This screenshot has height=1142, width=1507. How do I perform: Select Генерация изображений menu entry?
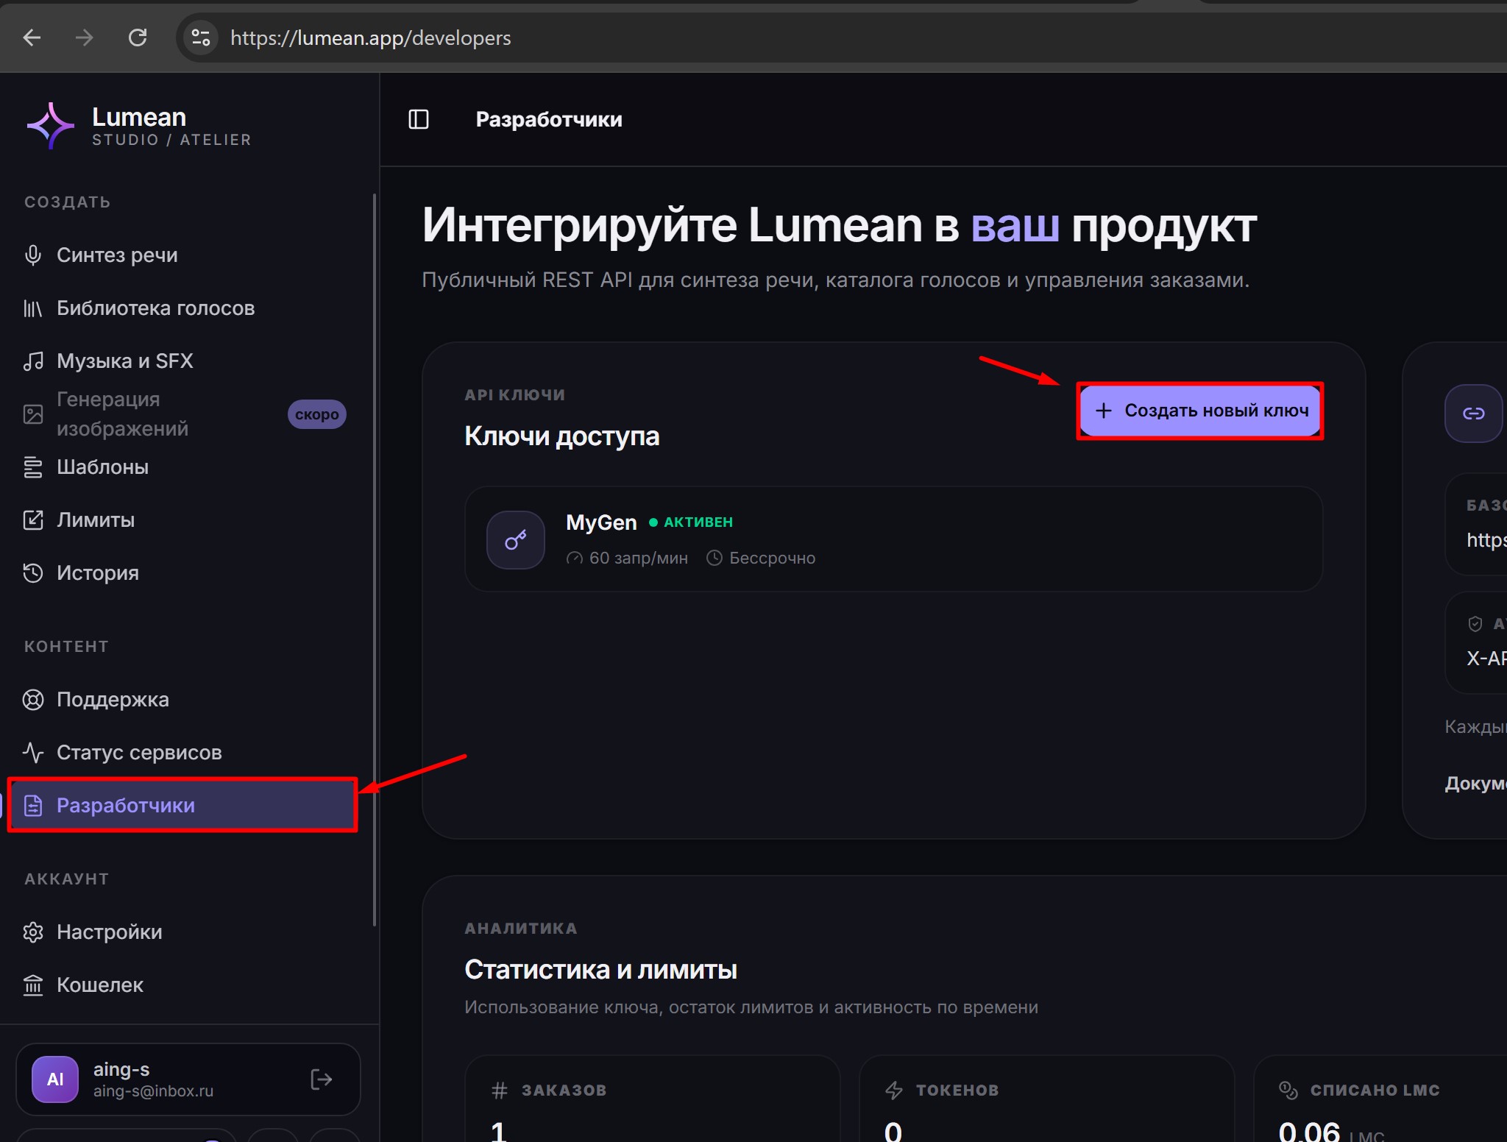(190, 414)
